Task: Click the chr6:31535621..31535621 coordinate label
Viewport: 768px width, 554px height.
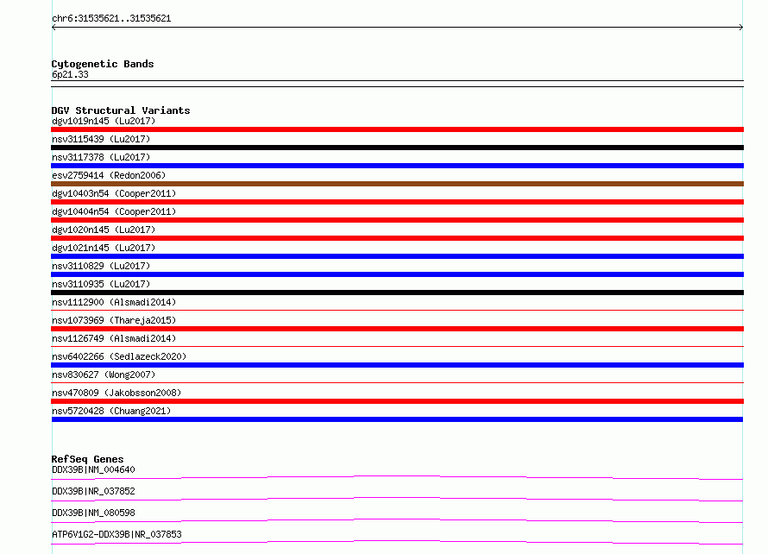Action: coord(111,19)
